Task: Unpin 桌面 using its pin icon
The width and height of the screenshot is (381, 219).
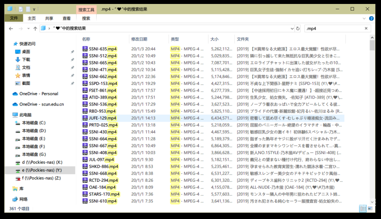Action: tap(72, 52)
